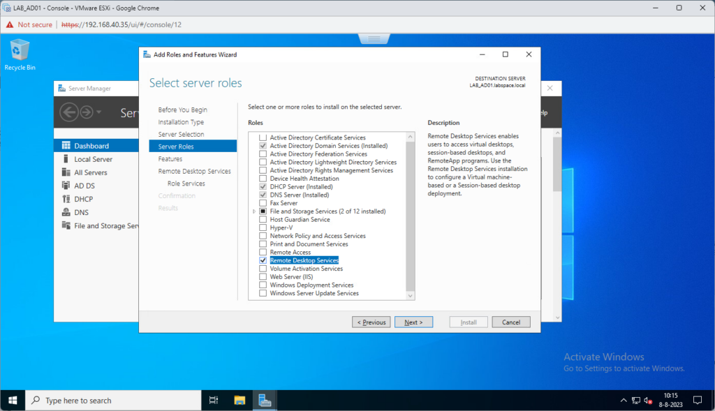Screen dimensions: 715x411
Task: Open Dashboard in Server Manager sidebar
Action: click(96, 146)
